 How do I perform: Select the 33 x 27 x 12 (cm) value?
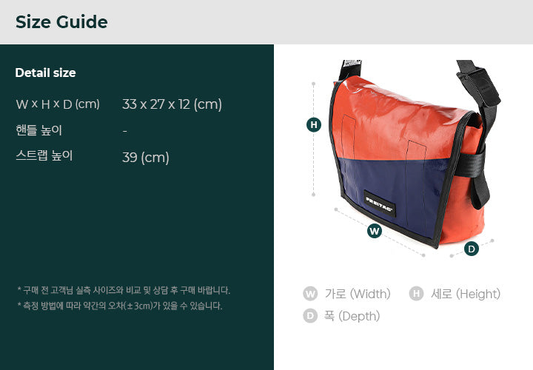pyautogui.click(x=172, y=104)
